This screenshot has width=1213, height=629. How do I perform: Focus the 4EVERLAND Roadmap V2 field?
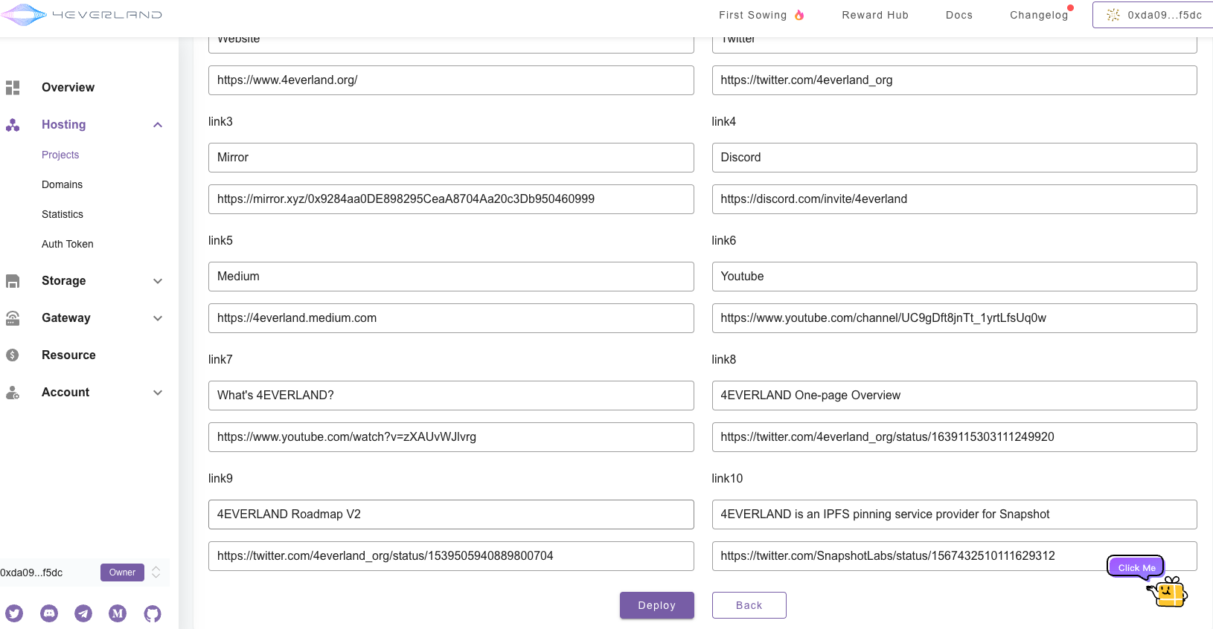pyautogui.click(x=451, y=515)
